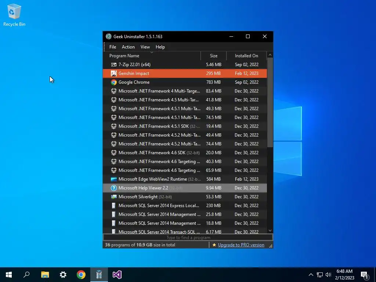Click the Genshin Impact character icon

click(114, 73)
